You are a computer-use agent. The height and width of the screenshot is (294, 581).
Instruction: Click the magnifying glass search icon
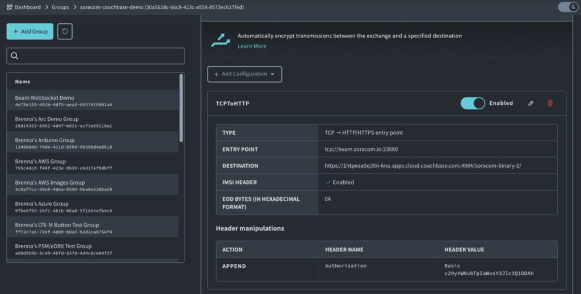click(x=15, y=56)
